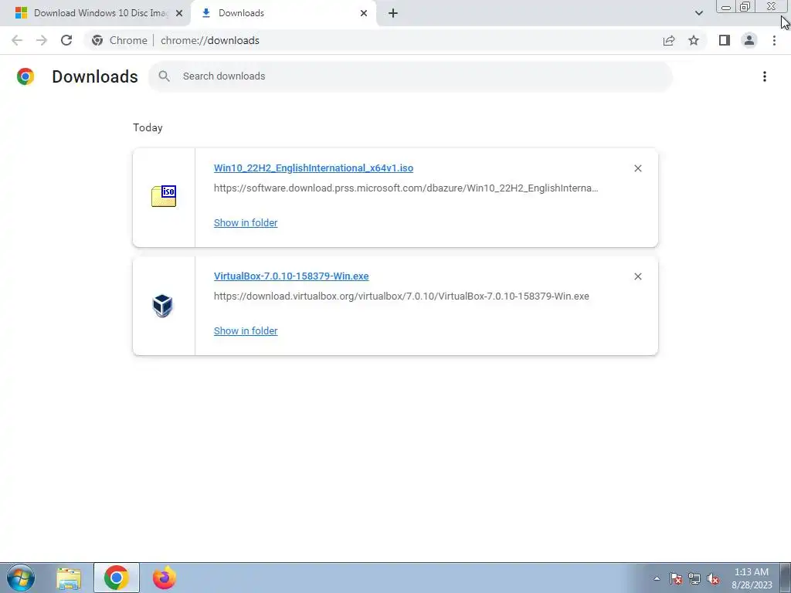Click the browser forward arrow
This screenshot has width=791, height=593.
click(42, 40)
